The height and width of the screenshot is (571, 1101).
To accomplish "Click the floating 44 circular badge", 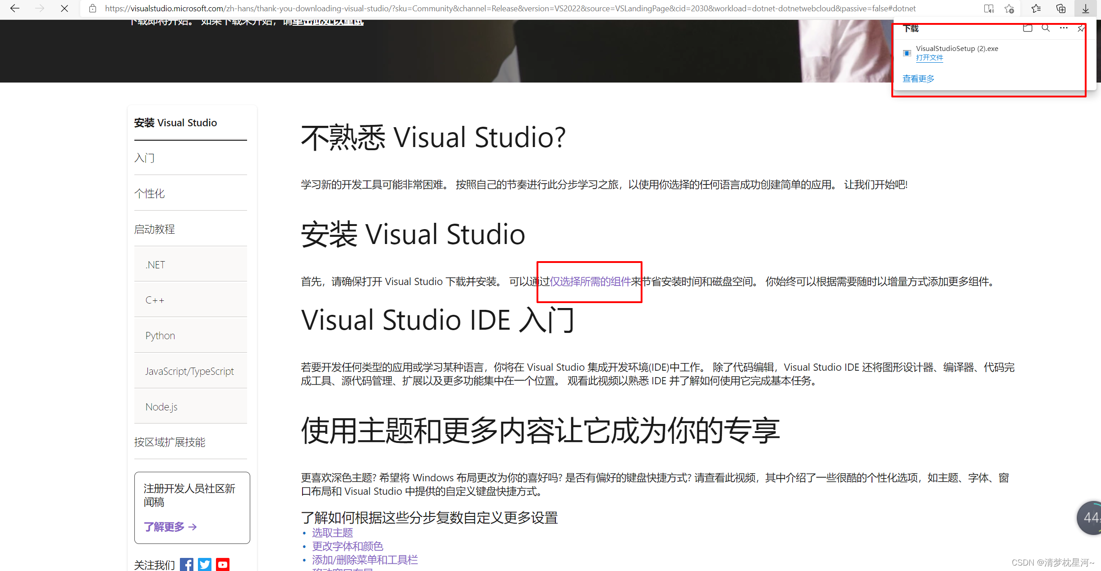I will tap(1090, 518).
